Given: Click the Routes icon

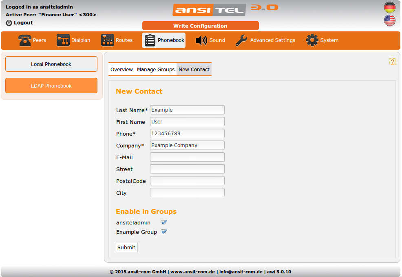Looking at the screenshot, I should (108, 40).
